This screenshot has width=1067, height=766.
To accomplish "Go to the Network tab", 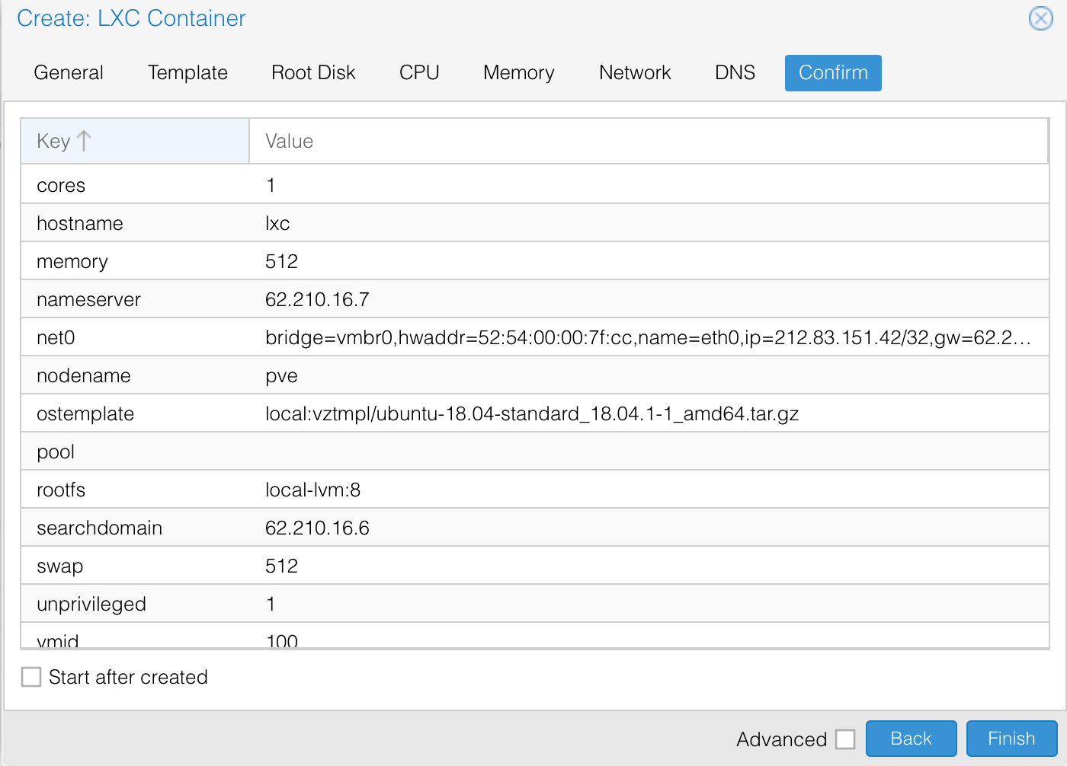I will coord(635,73).
